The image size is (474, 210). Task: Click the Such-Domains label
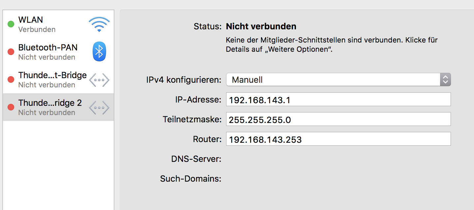coord(191,179)
